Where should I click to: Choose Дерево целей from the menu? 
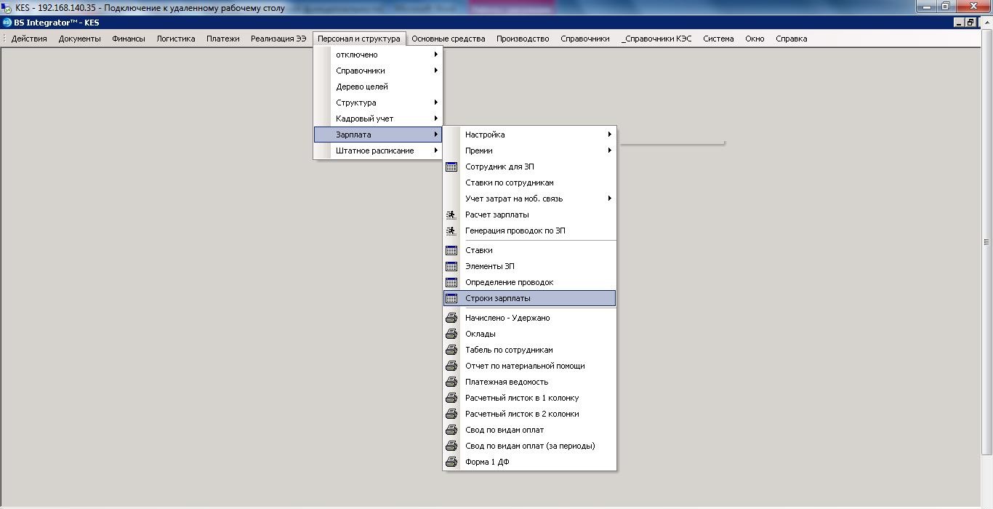tap(362, 87)
